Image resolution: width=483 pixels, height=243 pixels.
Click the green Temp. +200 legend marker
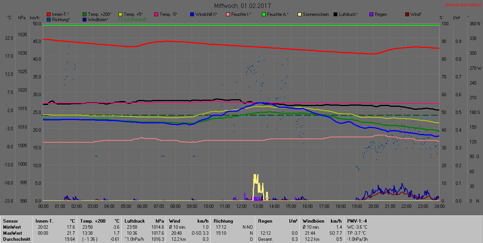(x=85, y=14)
